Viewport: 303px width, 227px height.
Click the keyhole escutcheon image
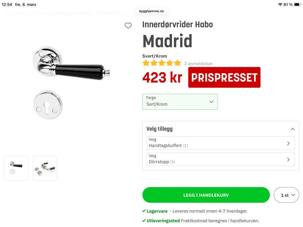pyautogui.click(x=48, y=105)
